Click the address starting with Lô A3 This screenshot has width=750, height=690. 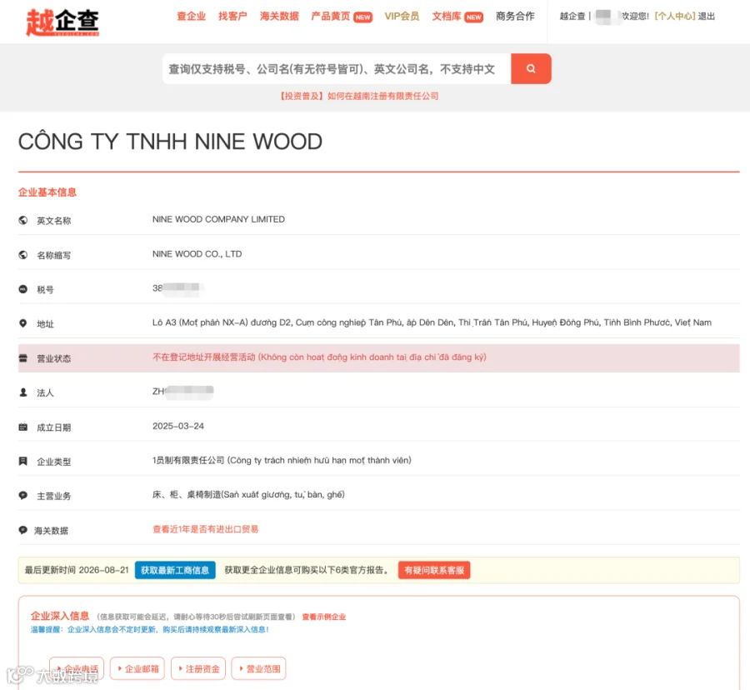coord(432,322)
